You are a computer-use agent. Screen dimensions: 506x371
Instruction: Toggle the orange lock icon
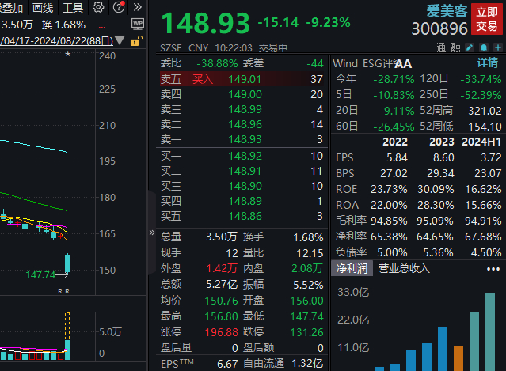tap(136, 41)
